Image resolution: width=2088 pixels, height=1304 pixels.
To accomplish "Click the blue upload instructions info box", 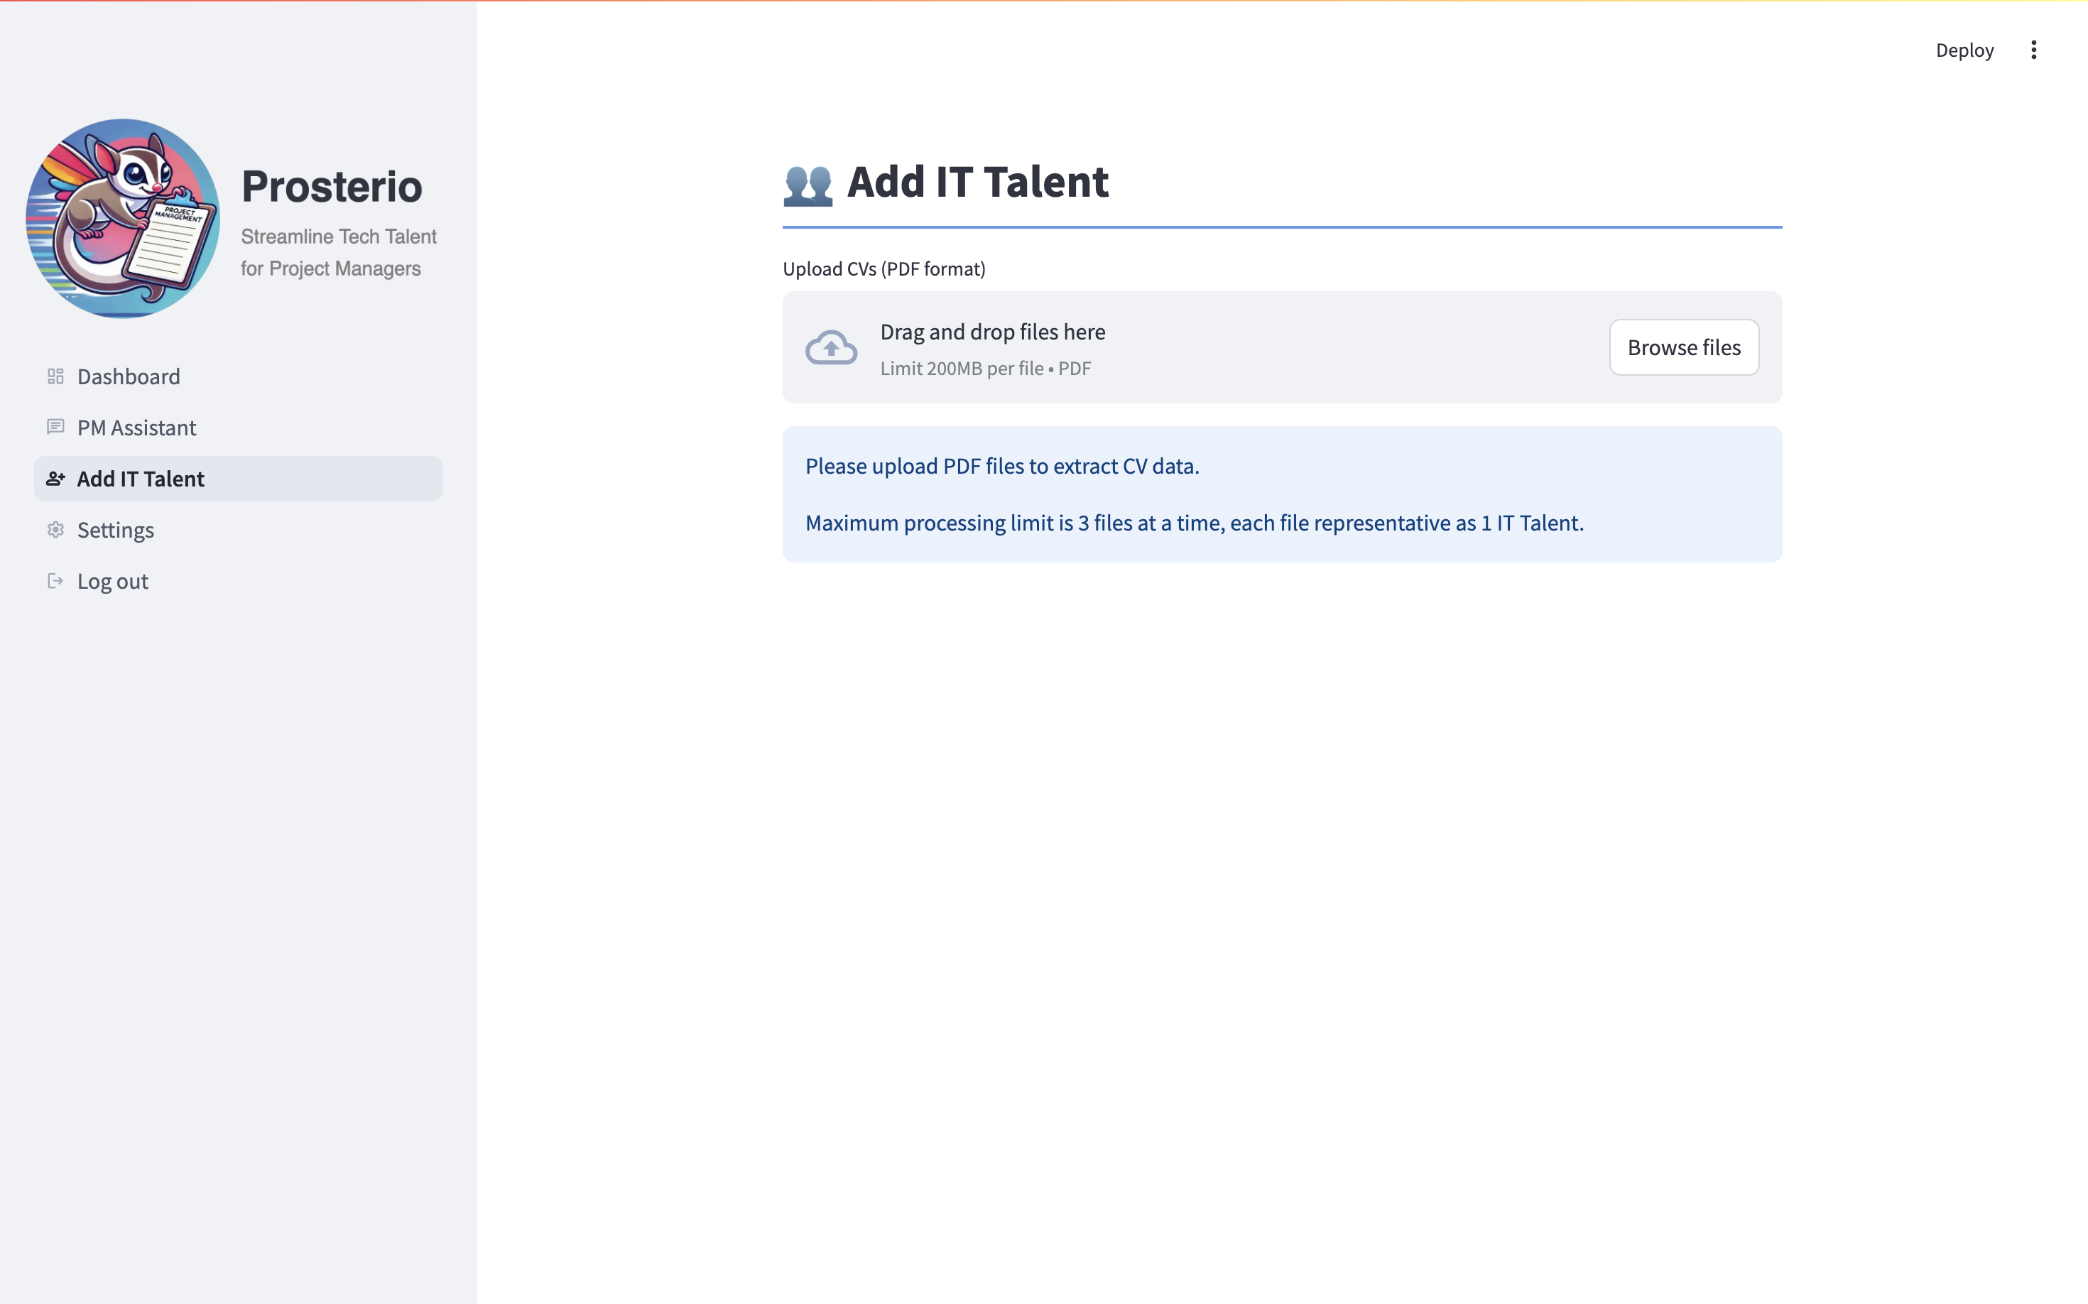I will point(1282,494).
